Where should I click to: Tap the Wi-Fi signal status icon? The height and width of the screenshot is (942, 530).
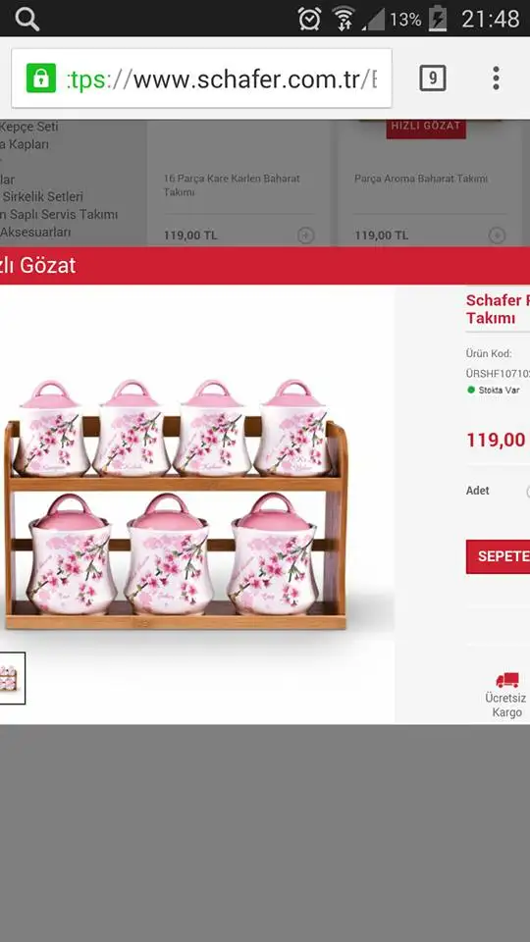(x=344, y=20)
